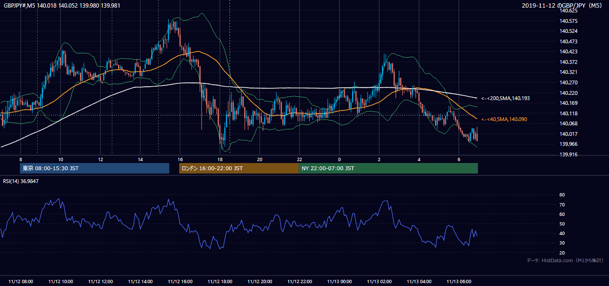Viewport: 609px width, 286px height.
Task: Click RSI scale value 20
Action: click(x=562, y=253)
